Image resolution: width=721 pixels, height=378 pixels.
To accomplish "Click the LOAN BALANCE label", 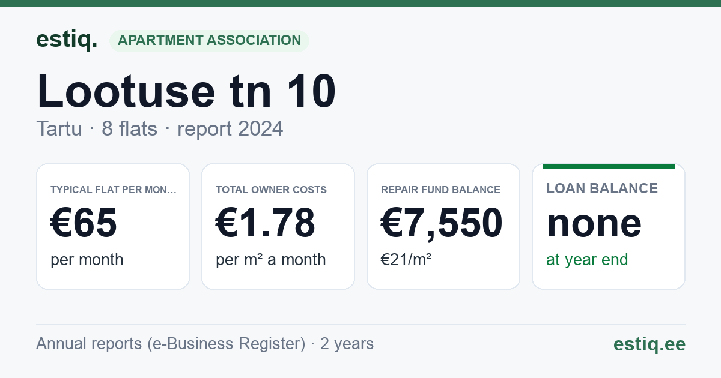I will (x=602, y=188).
